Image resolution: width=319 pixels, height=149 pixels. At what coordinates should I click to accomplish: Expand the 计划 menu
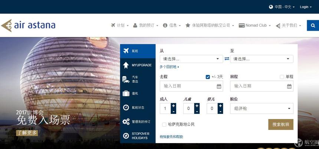coord(123,26)
